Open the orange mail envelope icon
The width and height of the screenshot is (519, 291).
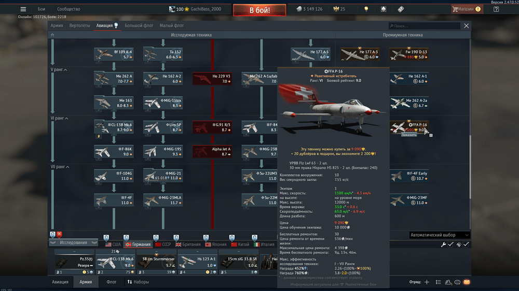tap(467, 282)
